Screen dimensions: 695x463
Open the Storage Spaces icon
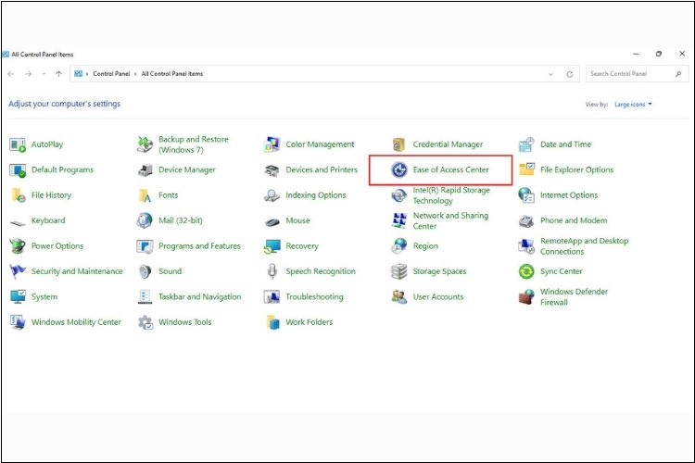[398, 271]
